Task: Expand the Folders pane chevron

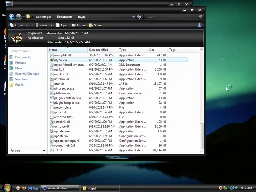Action: 44,150
